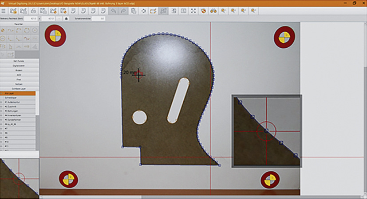Open the hamburger menu at top left
The image size is (367, 199).
click(x=4, y=11)
